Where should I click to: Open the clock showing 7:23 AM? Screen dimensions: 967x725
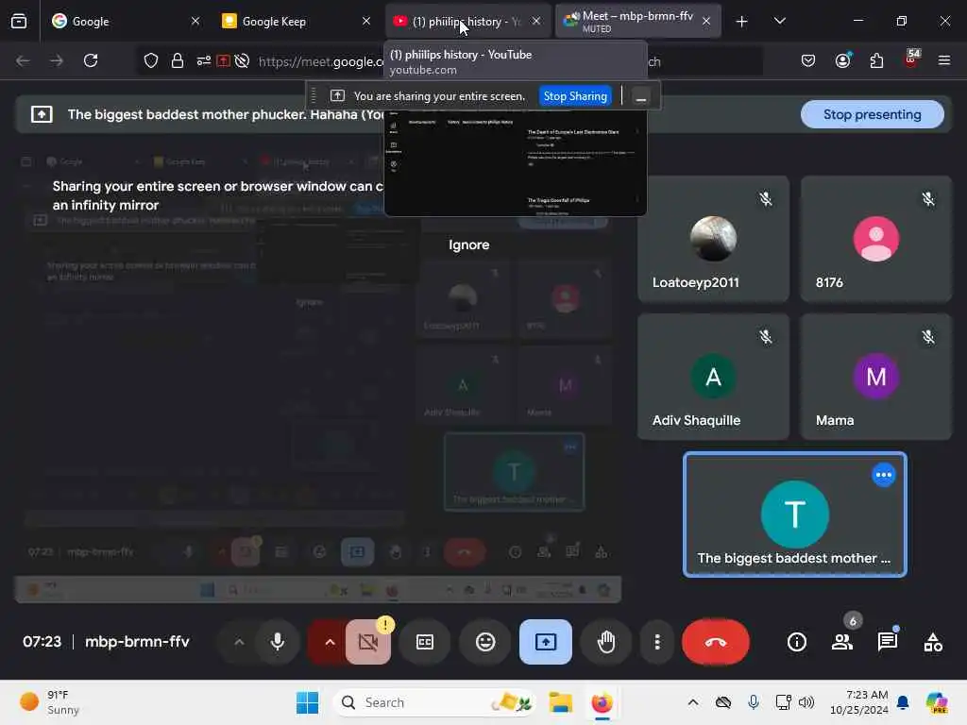(x=858, y=702)
